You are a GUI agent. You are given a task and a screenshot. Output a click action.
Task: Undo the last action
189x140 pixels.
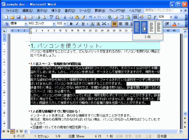(90, 17)
